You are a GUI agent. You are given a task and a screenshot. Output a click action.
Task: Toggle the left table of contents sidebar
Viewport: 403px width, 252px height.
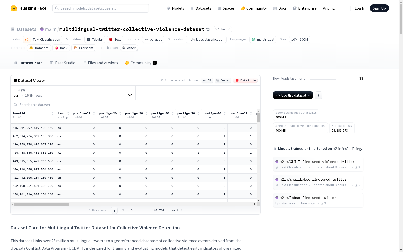(x=1, y=78)
